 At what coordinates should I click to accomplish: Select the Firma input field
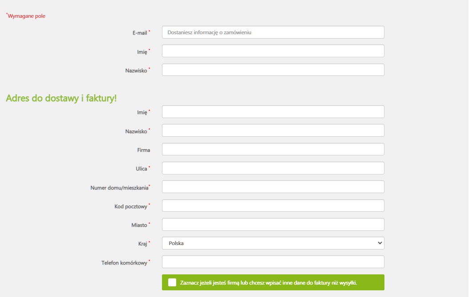(273, 149)
